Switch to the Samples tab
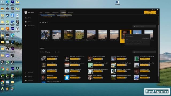 click(47, 12)
